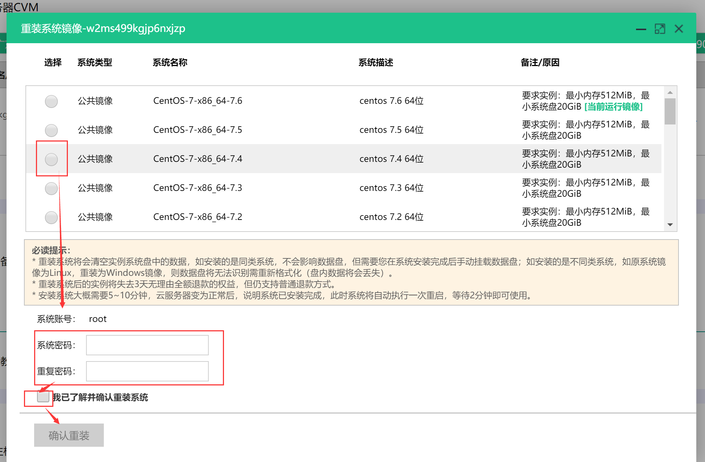Click the text CentOS-7-x86_64-7.2
Screen dimensions: 705x462
[198, 217]
